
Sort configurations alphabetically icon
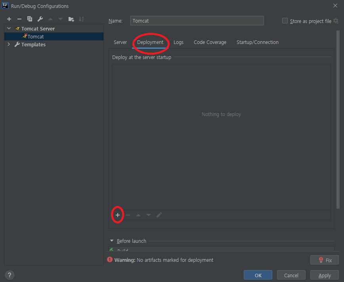tap(81, 19)
